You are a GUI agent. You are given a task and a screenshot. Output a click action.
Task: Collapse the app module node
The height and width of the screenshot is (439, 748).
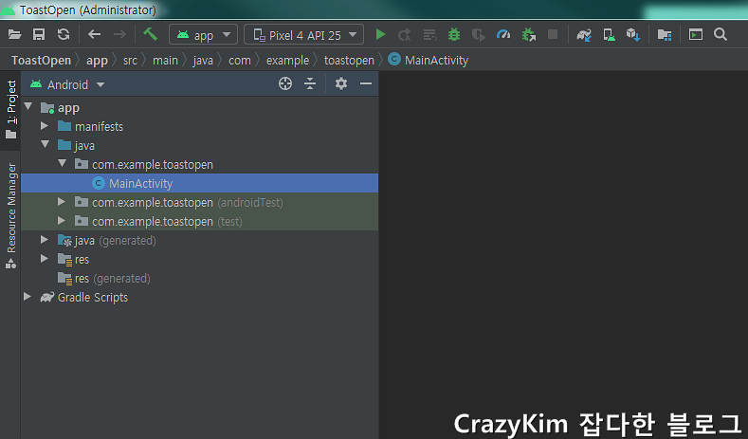28,106
